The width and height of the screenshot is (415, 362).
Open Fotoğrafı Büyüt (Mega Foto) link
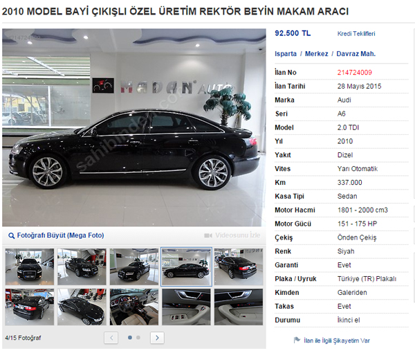[x=60, y=235]
